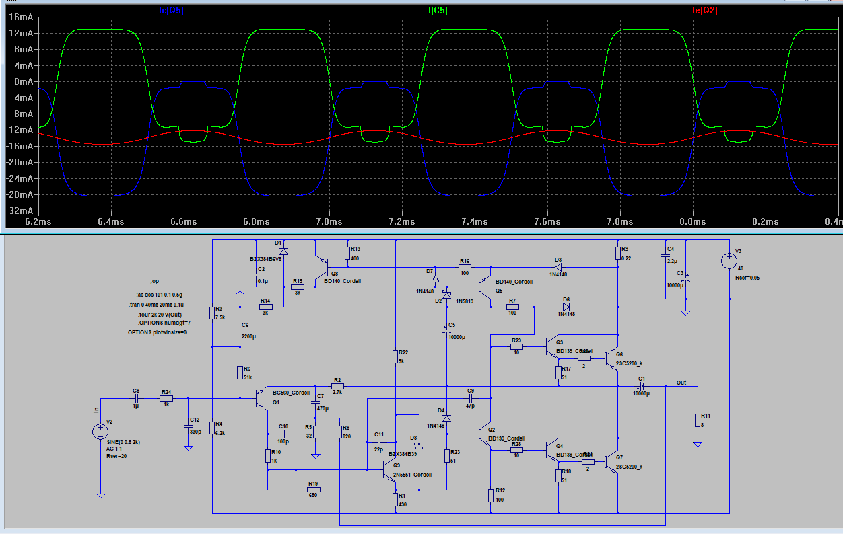Click the 8.0ms time axis label
843x534 pixels.
tap(694, 221)
